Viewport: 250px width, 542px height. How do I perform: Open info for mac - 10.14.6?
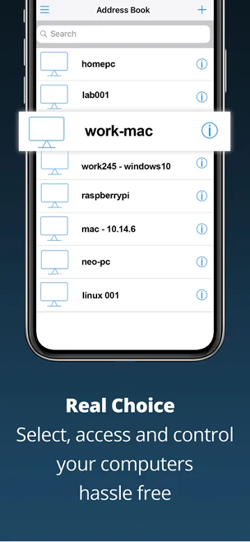point(201,228)
